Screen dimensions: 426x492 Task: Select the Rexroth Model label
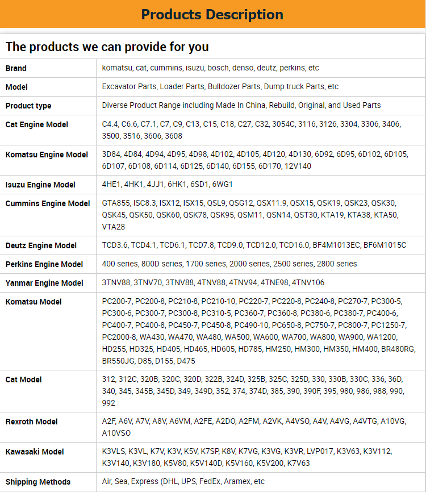click(32, 422)
